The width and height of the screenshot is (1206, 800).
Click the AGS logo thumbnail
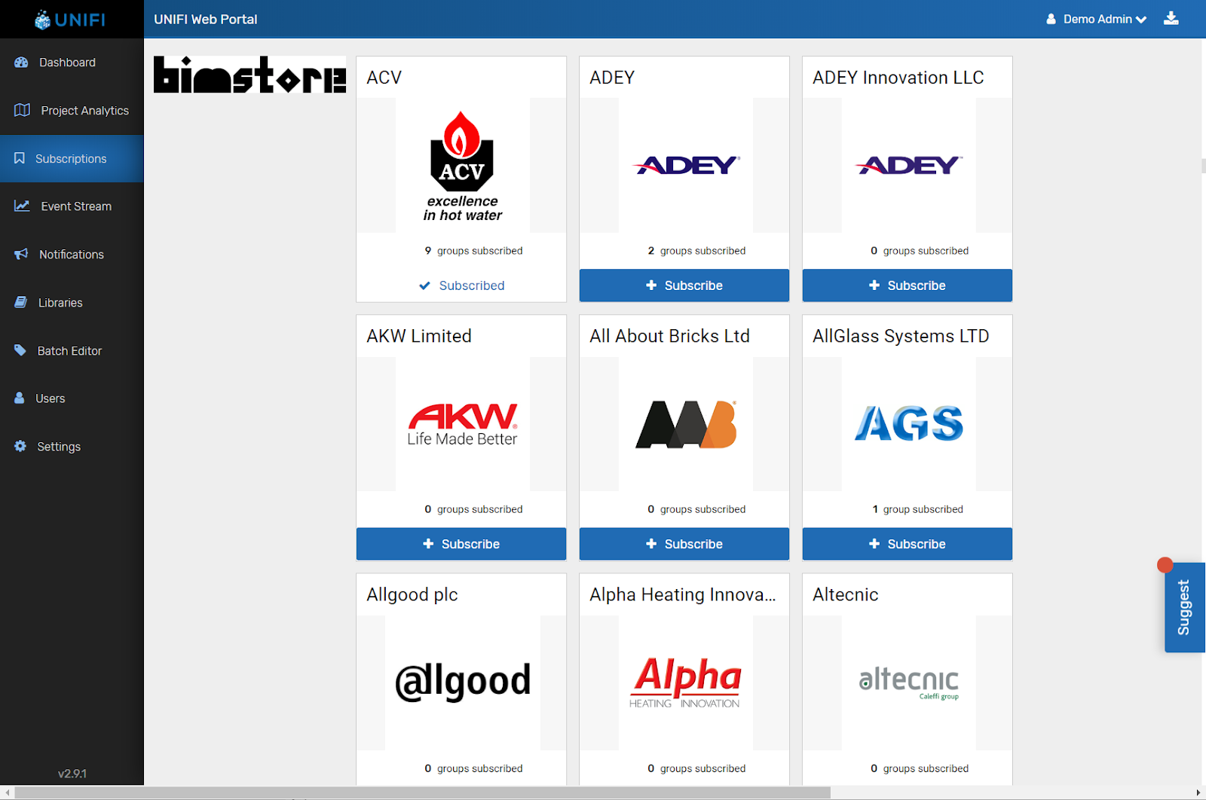908,424
